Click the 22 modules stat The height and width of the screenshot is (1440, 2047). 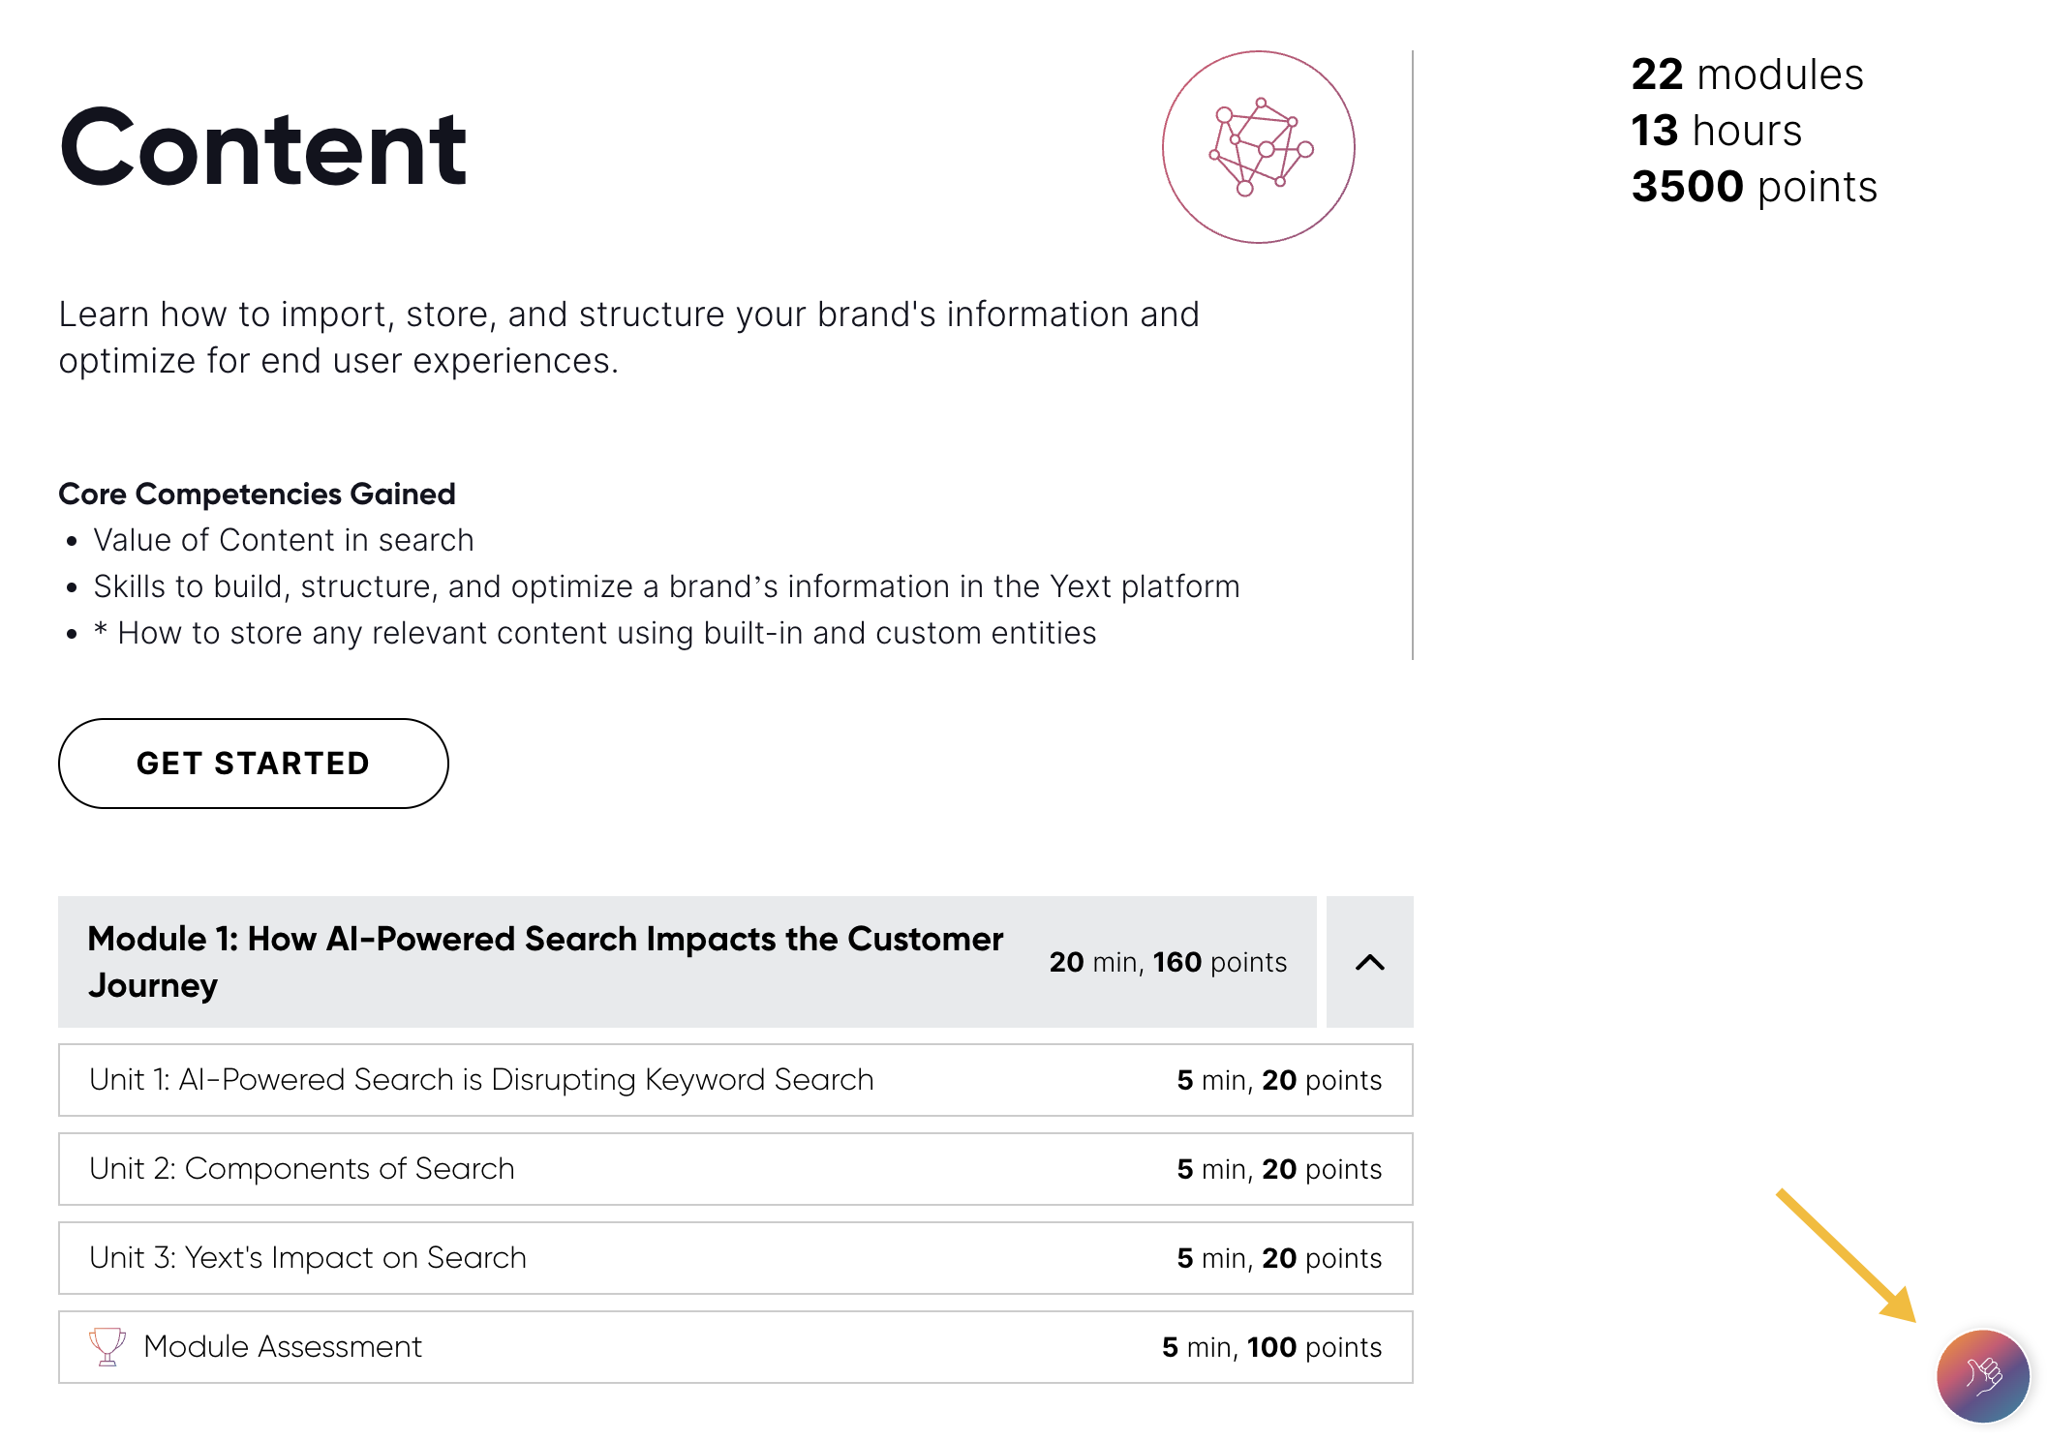pyautogui.click(x=1747, y=75)
